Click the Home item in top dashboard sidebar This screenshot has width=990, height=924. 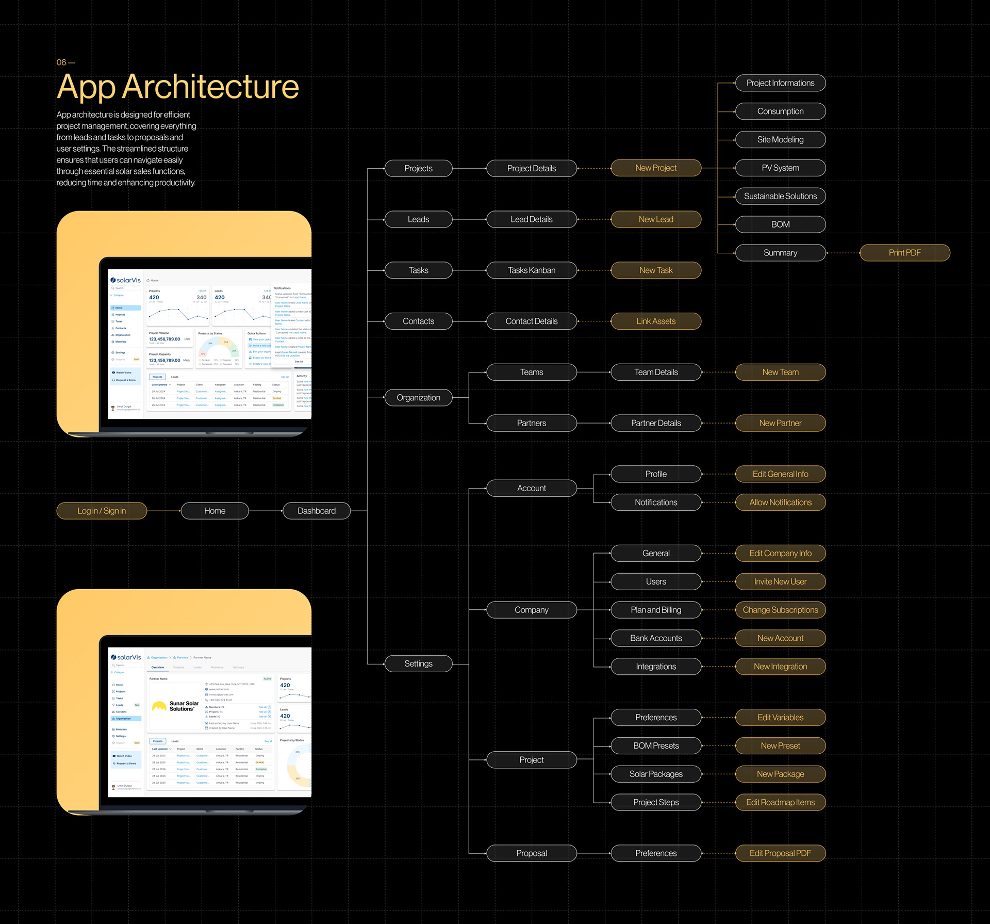[119, 308]
